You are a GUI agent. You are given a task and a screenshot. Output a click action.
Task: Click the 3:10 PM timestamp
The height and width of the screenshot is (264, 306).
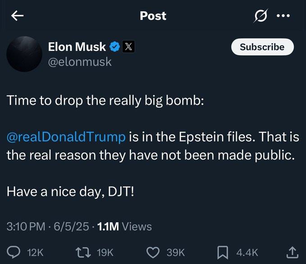pyautogui.click(x=27, y=227)
